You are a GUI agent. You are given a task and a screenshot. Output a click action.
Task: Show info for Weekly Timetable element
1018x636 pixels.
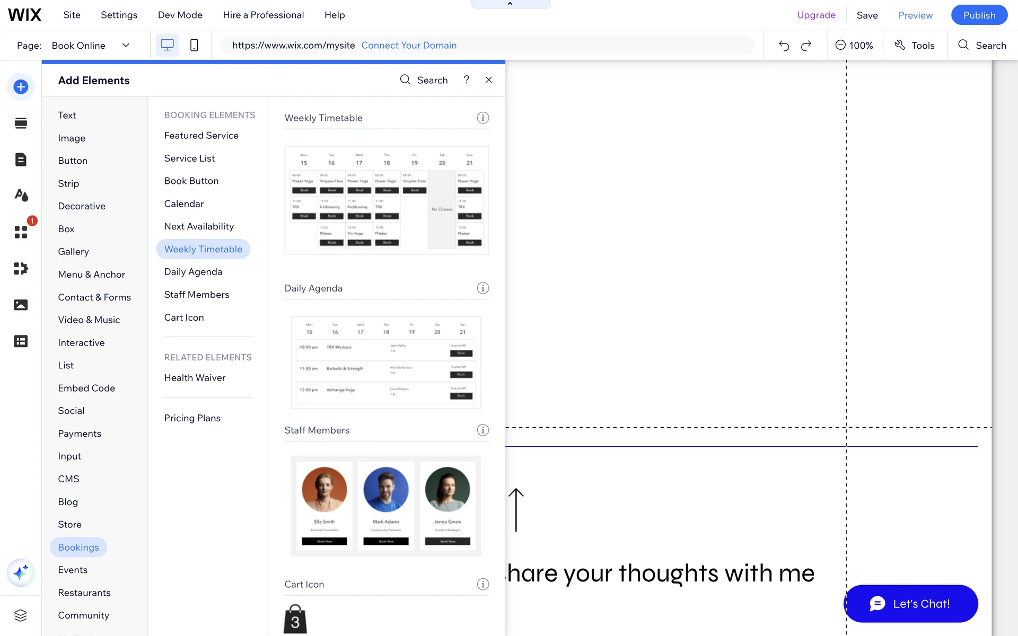pos(482,118)
